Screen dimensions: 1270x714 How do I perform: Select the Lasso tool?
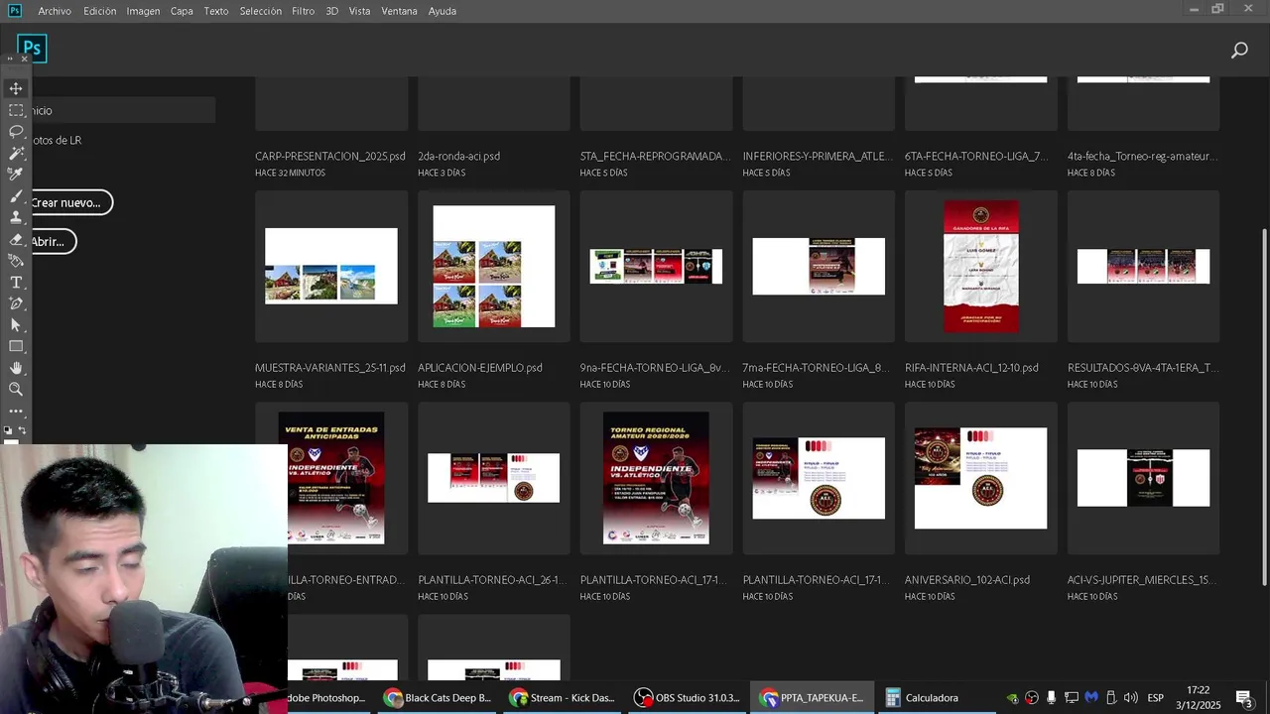(16, 132)
